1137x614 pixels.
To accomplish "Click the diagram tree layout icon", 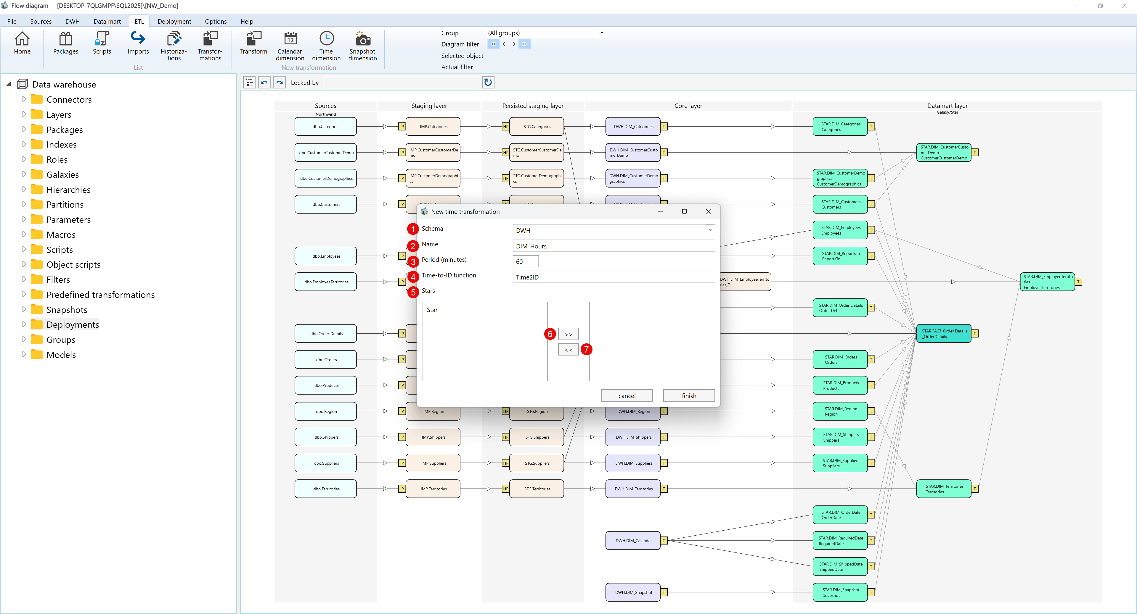I will 249,83.
